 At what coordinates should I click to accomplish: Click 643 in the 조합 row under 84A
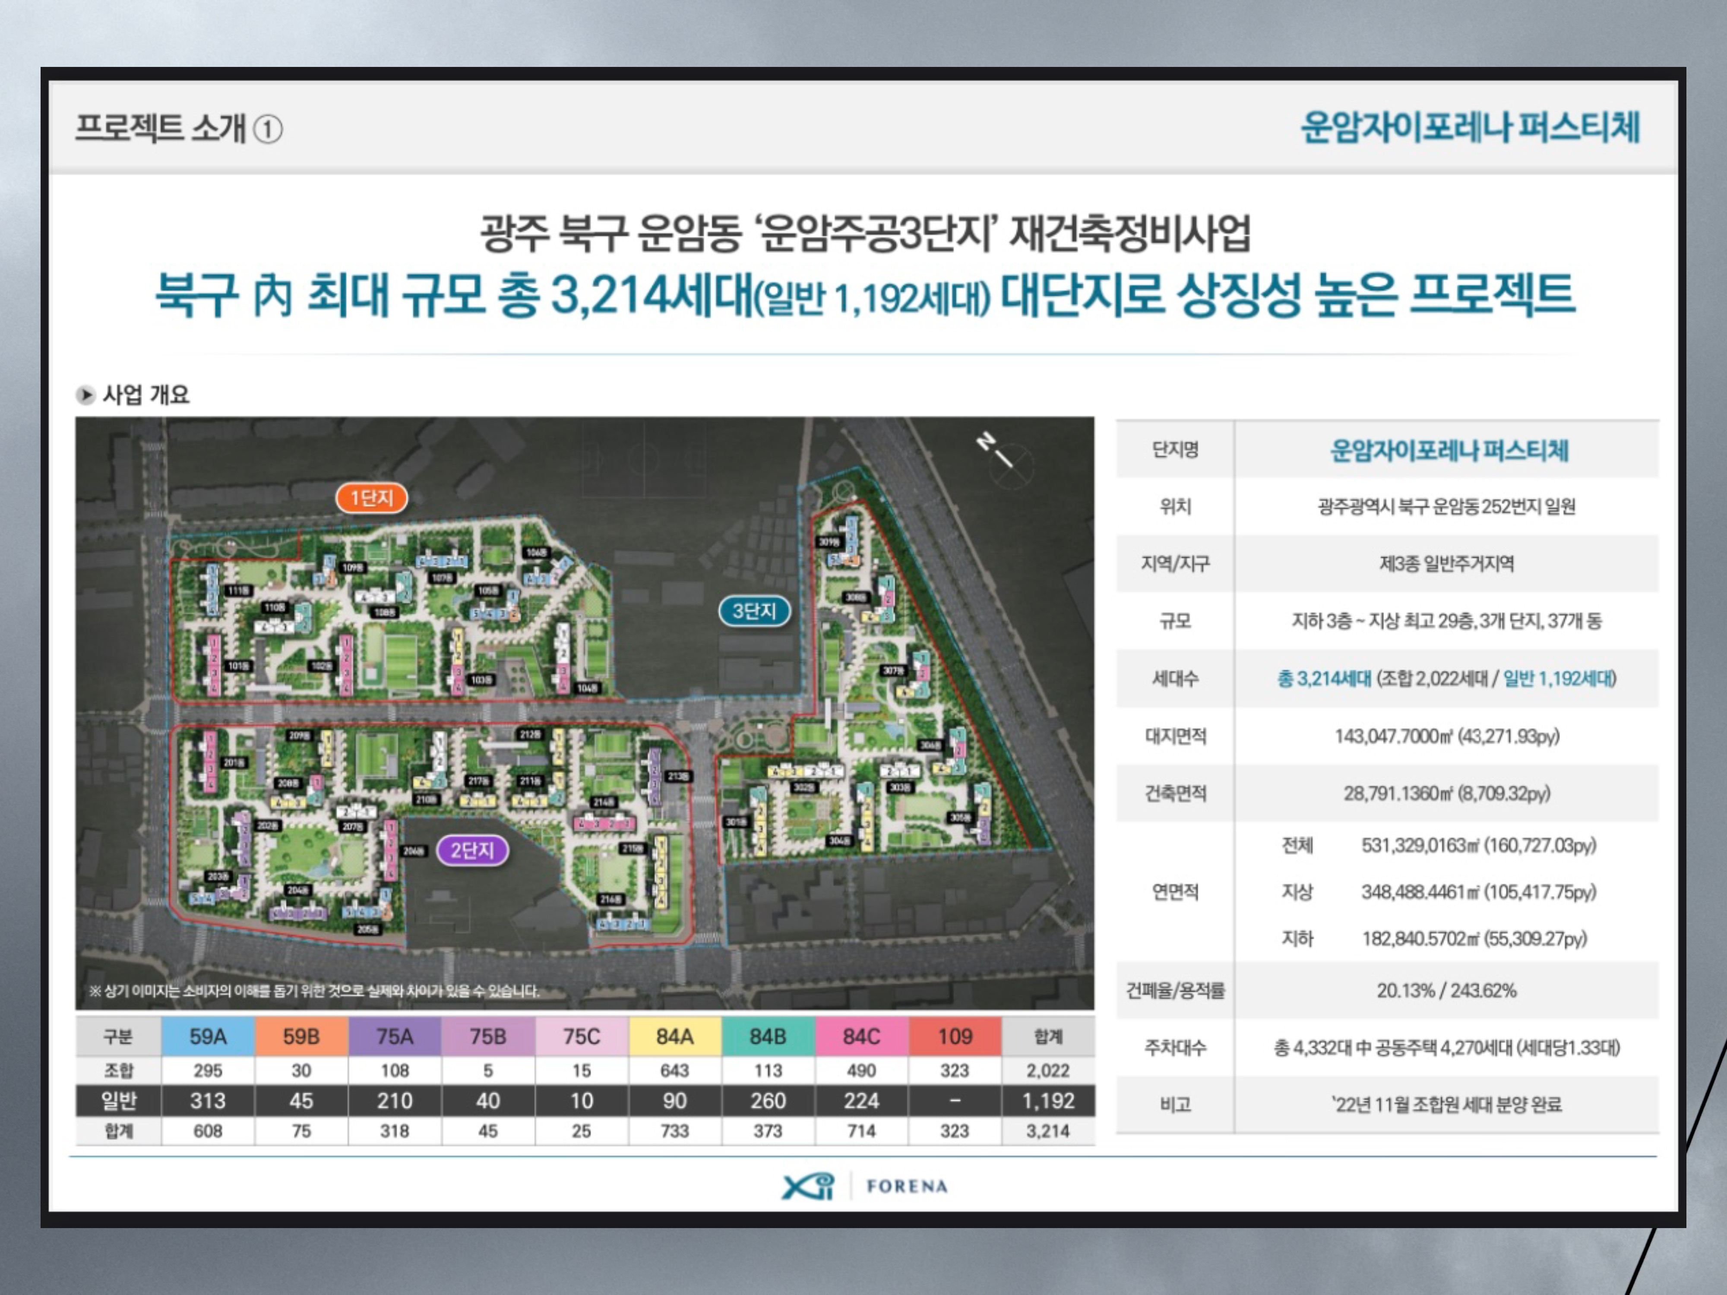click(x=674, y=1070)
